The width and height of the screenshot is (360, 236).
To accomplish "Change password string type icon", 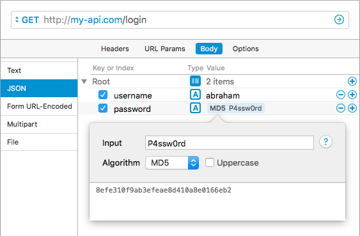I will [195, 108].
